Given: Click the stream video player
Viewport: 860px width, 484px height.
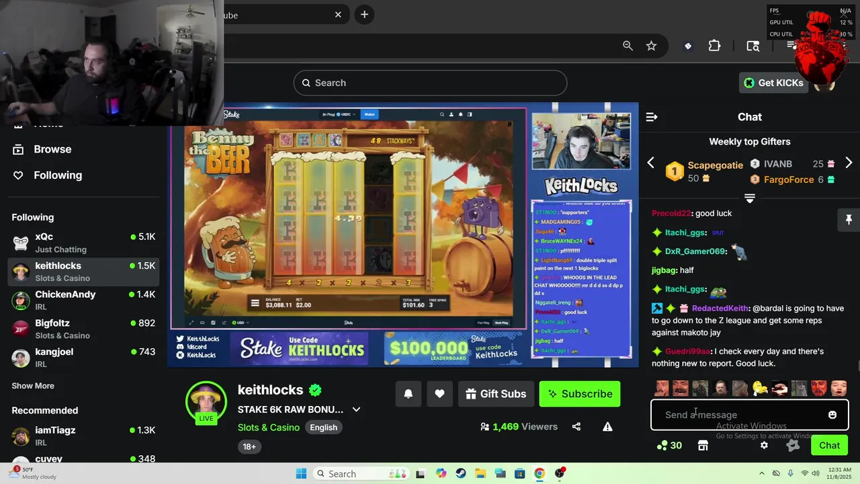Looking at the screenshot, I should pyautogui.click(x=403, y=235).
